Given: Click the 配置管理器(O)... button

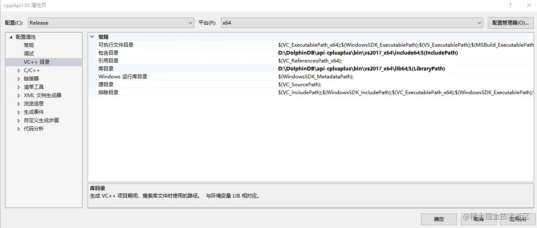Looking at the screenshot, I should click(510, 23).
